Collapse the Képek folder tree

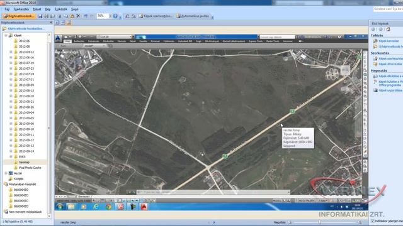(x=6, y=35)
